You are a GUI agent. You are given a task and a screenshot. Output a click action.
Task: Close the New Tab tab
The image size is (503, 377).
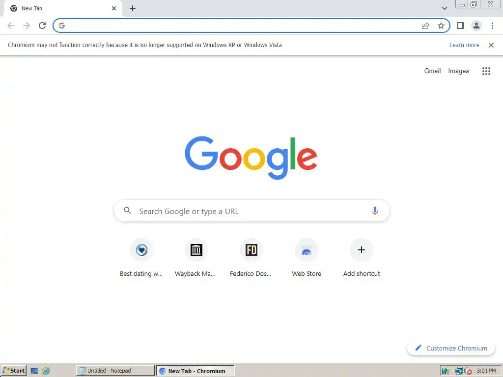pos(114,8)
